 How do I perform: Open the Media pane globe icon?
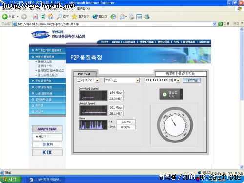95,16
